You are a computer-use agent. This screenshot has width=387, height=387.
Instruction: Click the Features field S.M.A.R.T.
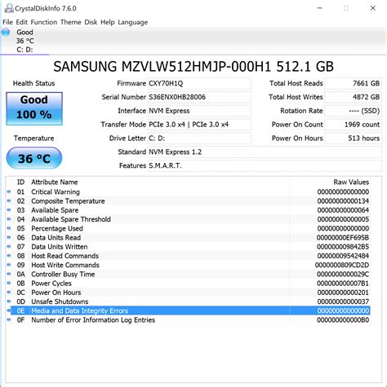(265, 165)
